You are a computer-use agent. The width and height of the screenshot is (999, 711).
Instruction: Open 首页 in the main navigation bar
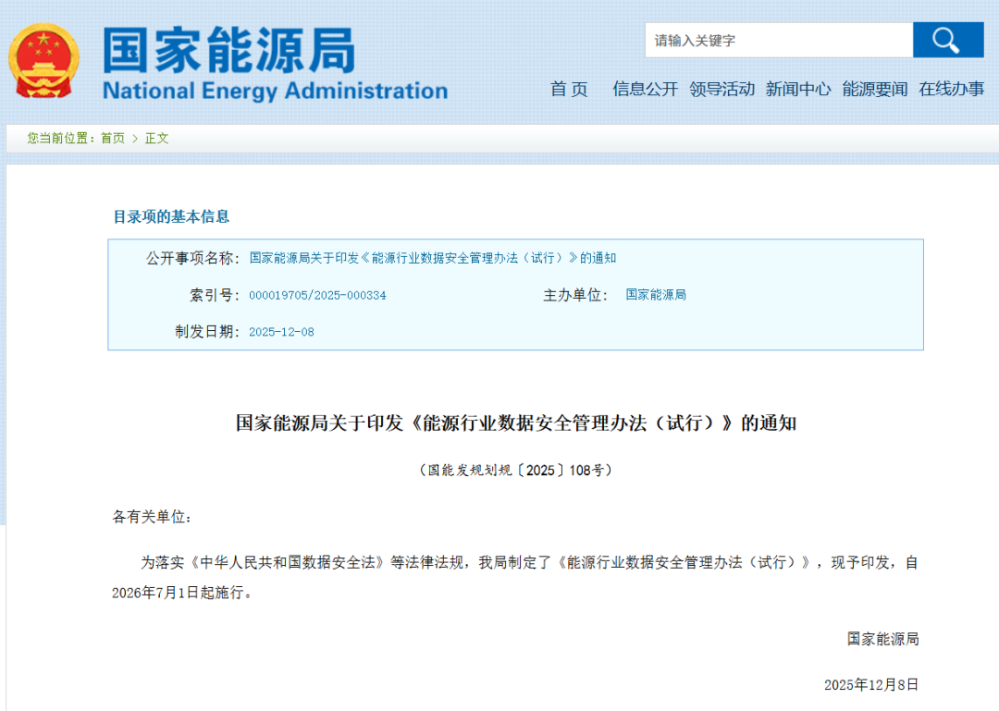point(569,89)
